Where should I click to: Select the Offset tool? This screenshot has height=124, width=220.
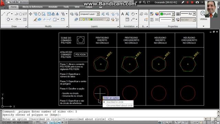point(53,14)
